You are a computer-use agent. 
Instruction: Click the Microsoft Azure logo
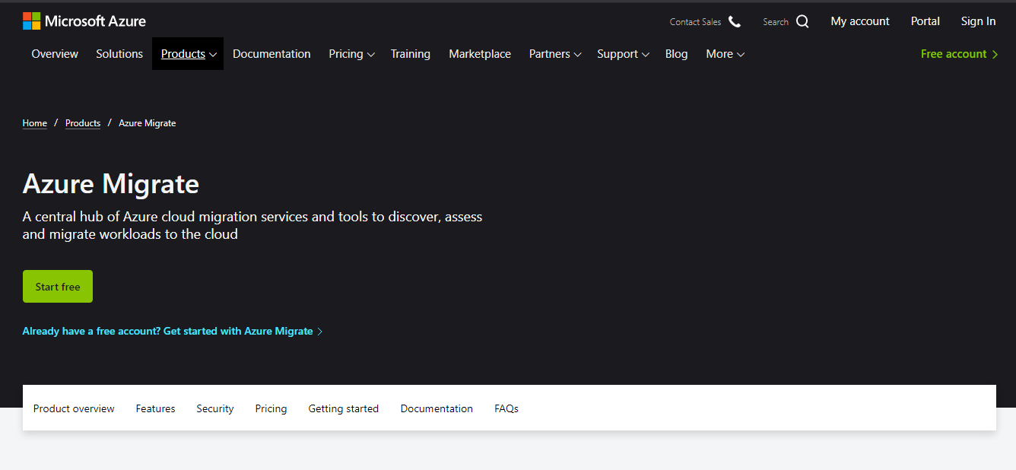tap(84, 21)
